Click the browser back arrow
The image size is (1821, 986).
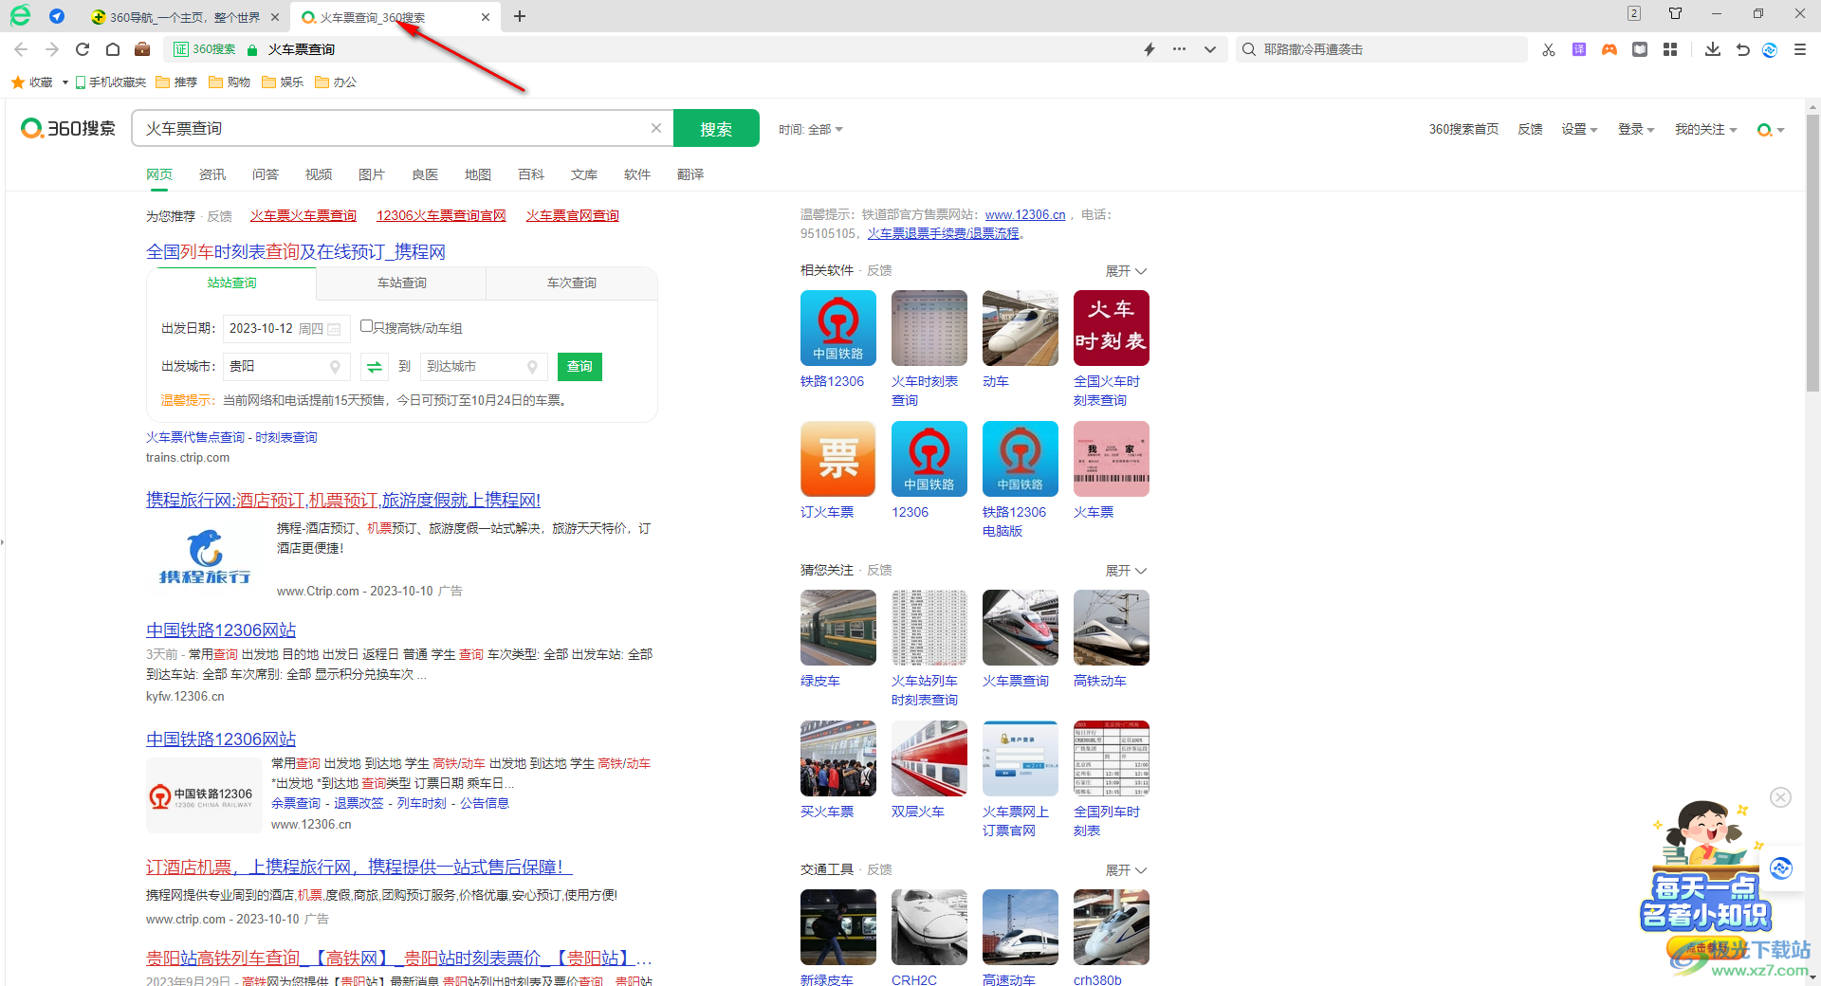pos(21,49)
